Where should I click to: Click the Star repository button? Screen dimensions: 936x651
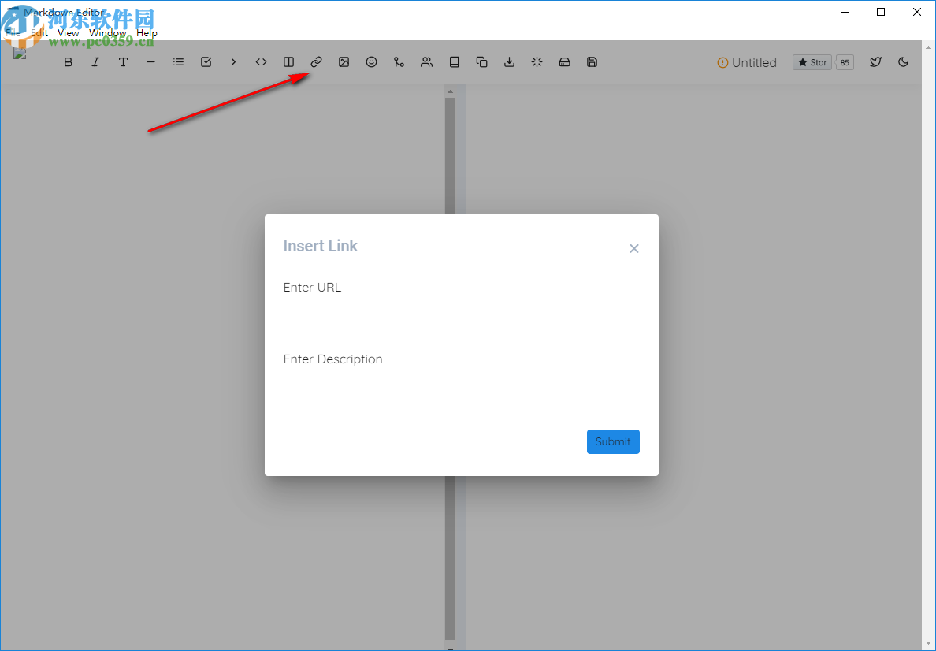coord(812,61)
